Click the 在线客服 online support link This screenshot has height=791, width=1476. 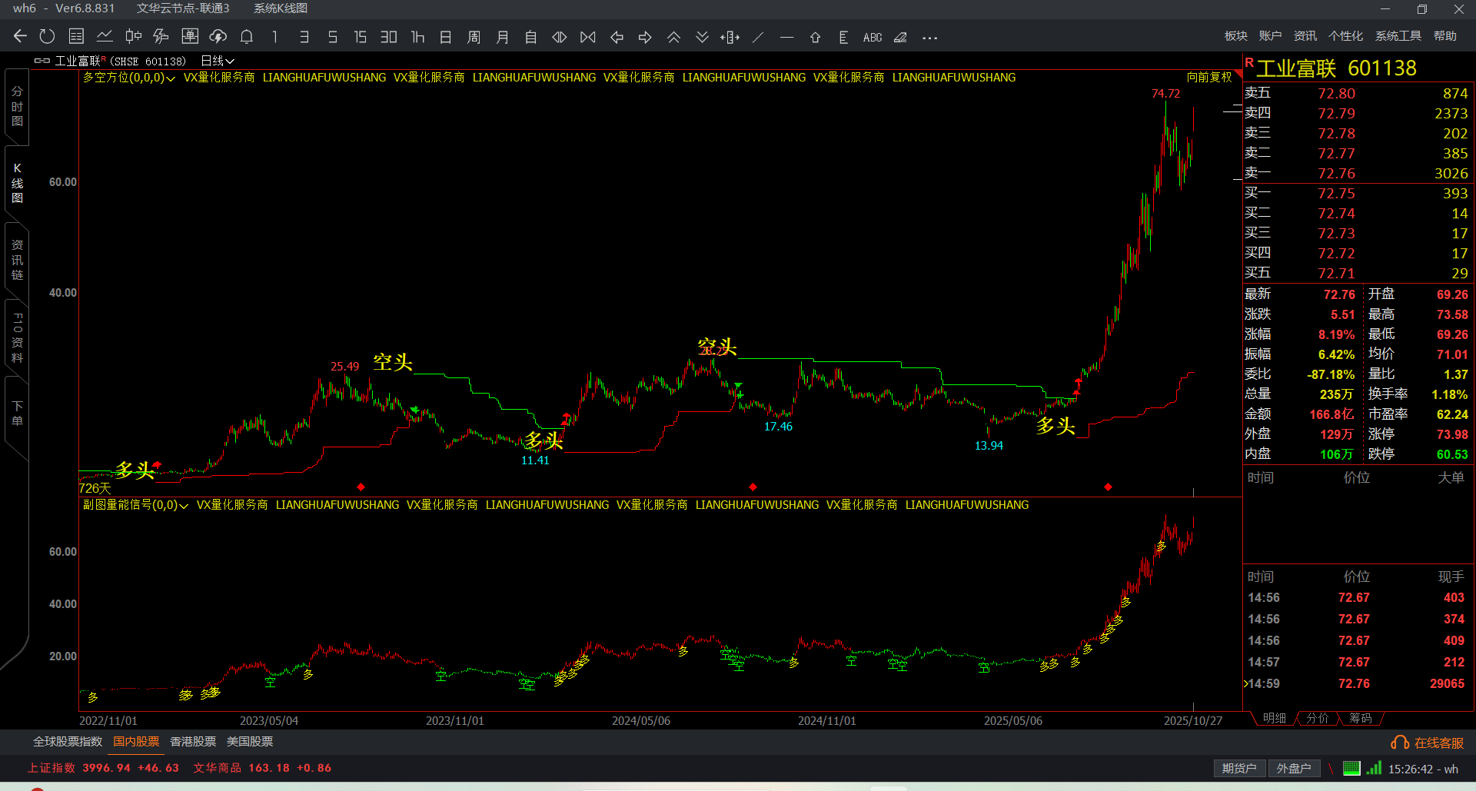coord(1428,743)
